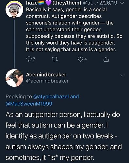
Task: Click the reply count 7
Action: click(34, 59)
